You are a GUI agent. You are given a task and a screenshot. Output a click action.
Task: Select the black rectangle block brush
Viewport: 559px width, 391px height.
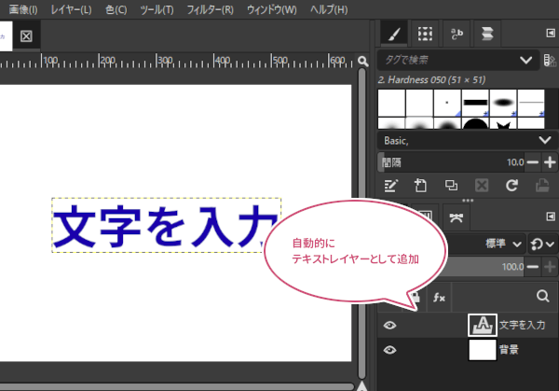click(475, 103)
